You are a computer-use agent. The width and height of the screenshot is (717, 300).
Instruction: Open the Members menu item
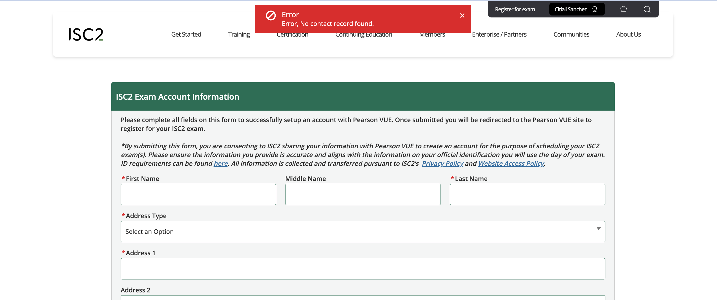(432, 34)
